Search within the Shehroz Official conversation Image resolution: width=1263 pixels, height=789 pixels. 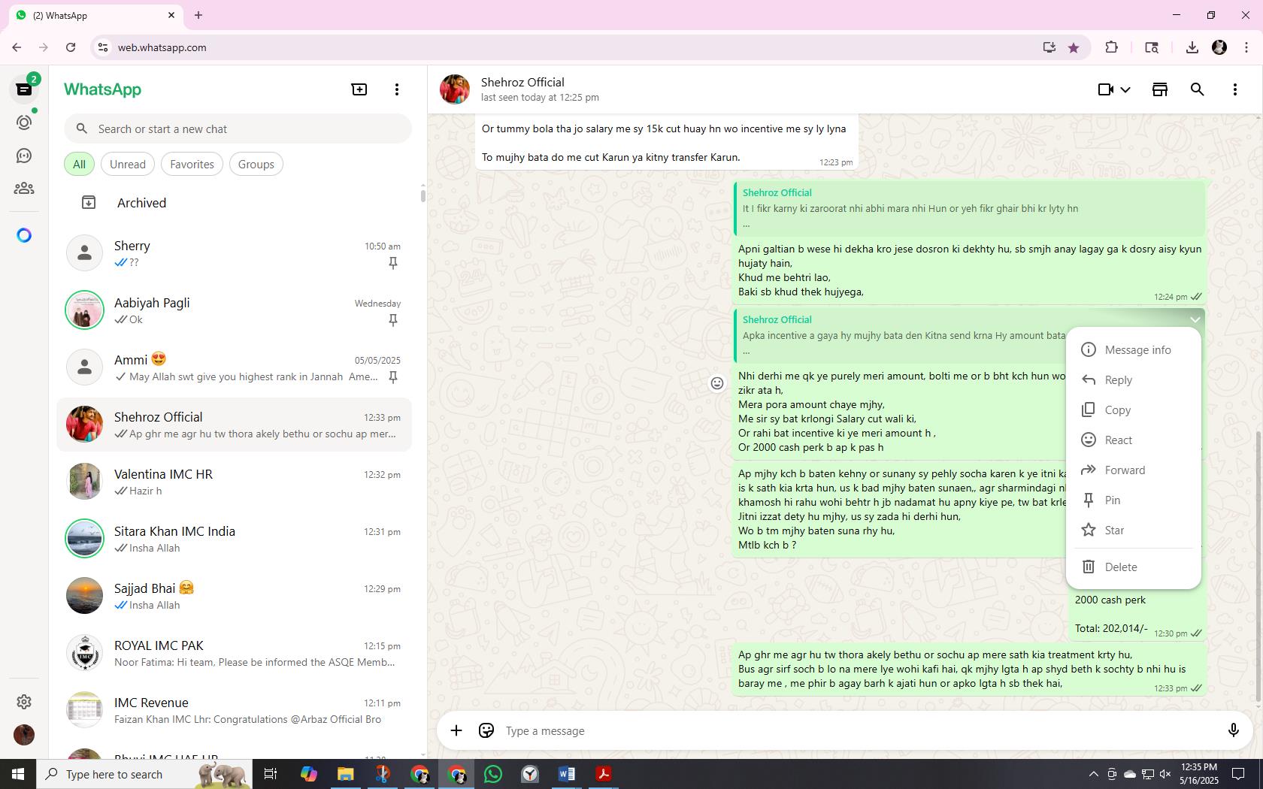1198,89
